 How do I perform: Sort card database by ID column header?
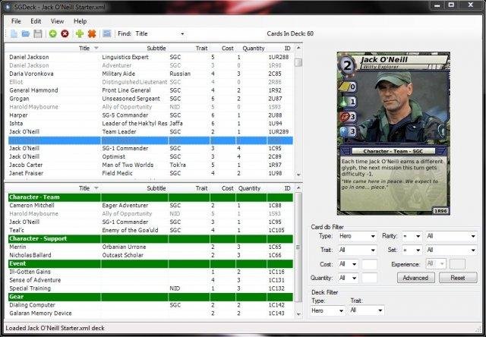tap(279, 49)
